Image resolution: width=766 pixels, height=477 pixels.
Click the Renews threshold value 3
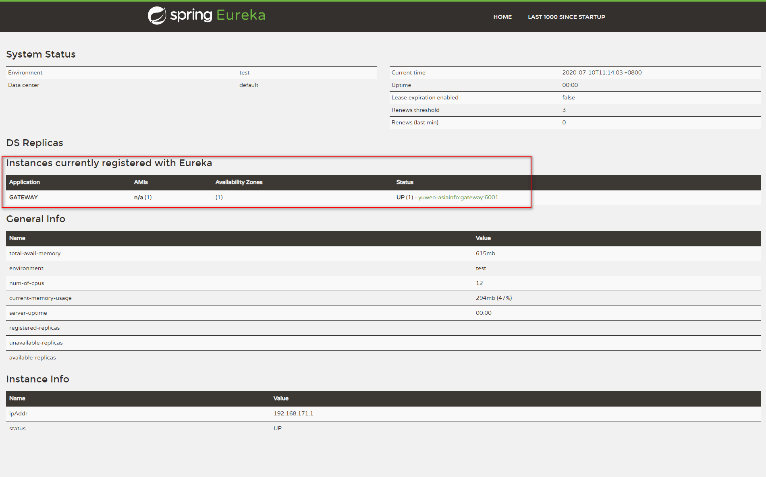564,110
